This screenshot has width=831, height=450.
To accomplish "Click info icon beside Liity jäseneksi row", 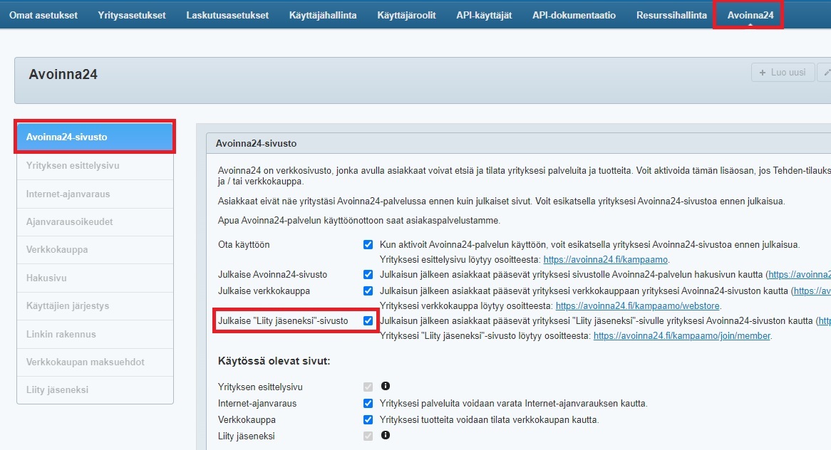I will pyautogui.click(x=386, y=435).
